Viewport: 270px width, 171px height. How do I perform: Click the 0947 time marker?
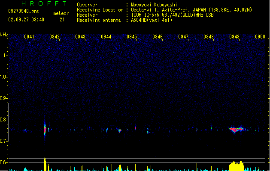coord(183,37)
